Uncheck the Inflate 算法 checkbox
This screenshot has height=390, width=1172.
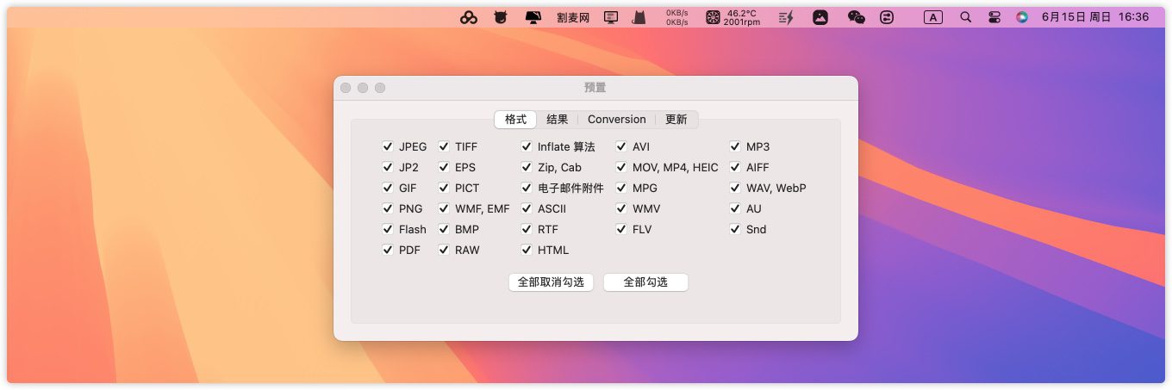point(527,146)
